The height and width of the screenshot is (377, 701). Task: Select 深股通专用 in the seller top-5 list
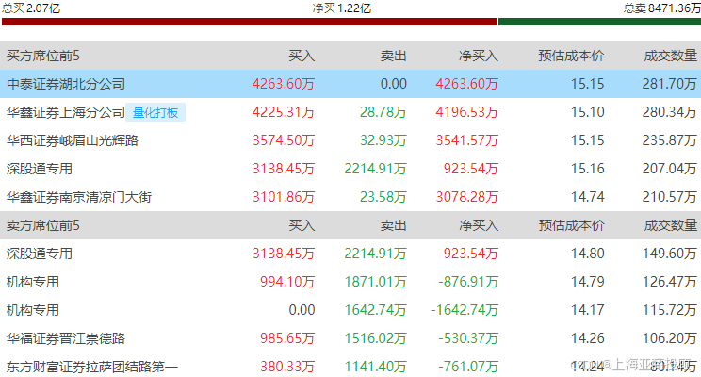(40, 254)
